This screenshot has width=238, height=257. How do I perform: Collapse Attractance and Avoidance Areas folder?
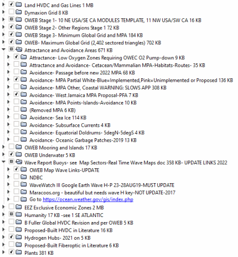pos(3,49)
